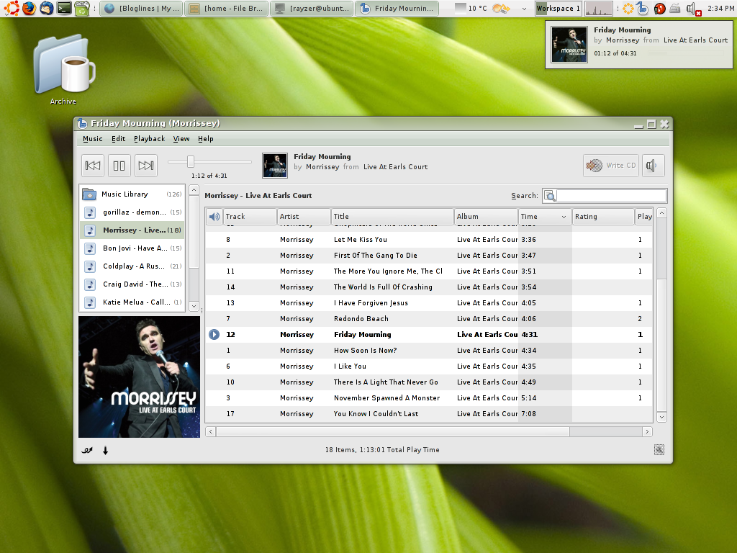
Task: Toggle the Time column sort arrow
Action: click(564, 217)
